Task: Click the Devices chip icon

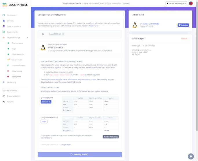Action: pos(4,21)
